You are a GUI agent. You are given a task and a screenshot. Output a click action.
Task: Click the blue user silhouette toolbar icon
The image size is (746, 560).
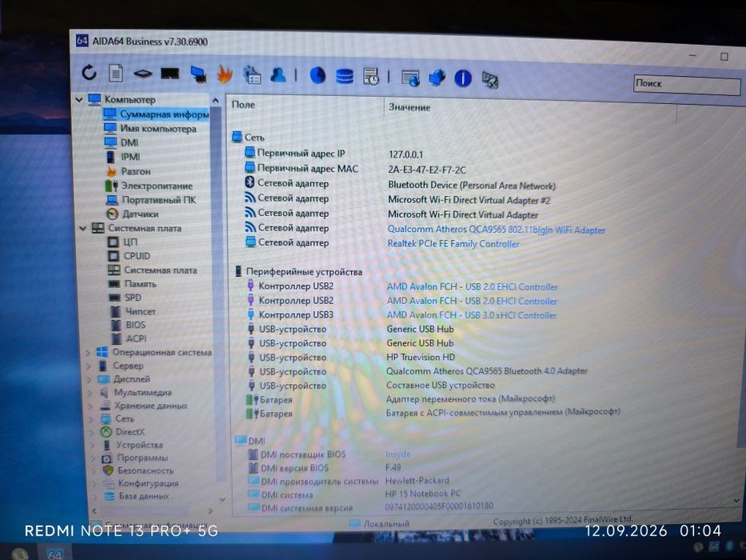pyautogui.click(x=278, y=74)
